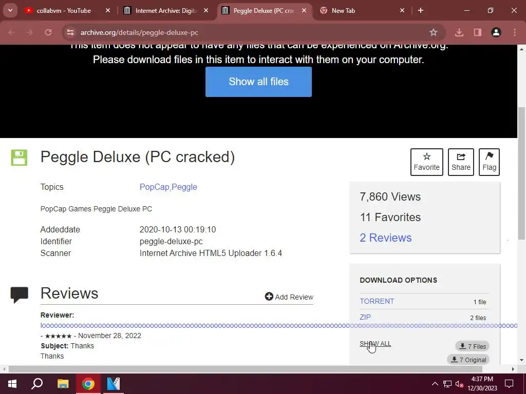Go forward to next page
526x394 pixels.
[30, 32]
